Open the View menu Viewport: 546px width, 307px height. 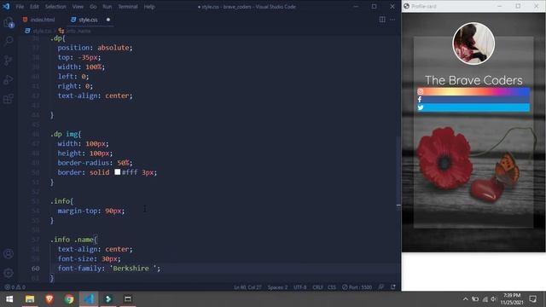pos(78,7)
